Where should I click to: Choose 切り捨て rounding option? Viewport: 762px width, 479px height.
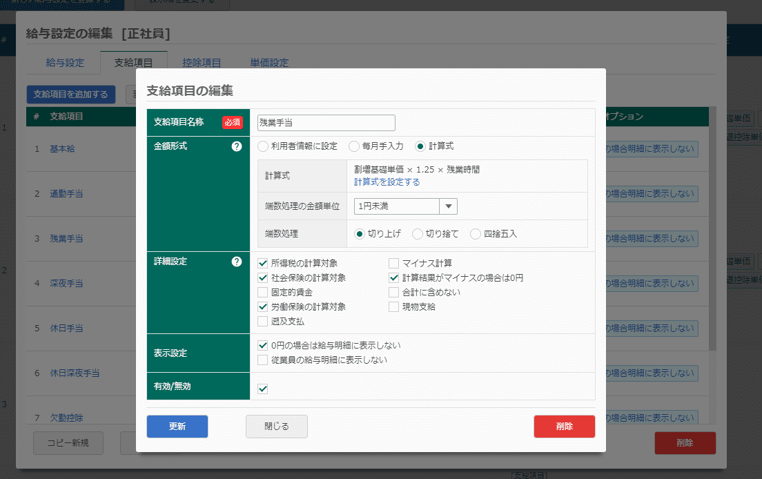pyautogui.click(x=417, y=234)
